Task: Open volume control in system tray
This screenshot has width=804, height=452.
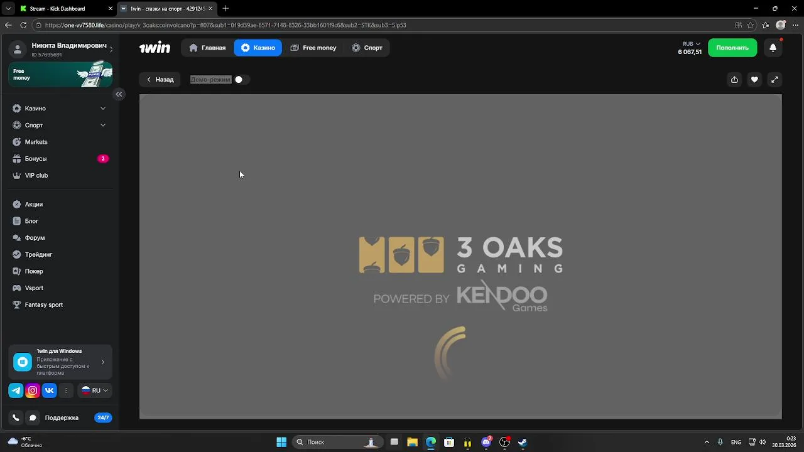Action: (762, 442)
